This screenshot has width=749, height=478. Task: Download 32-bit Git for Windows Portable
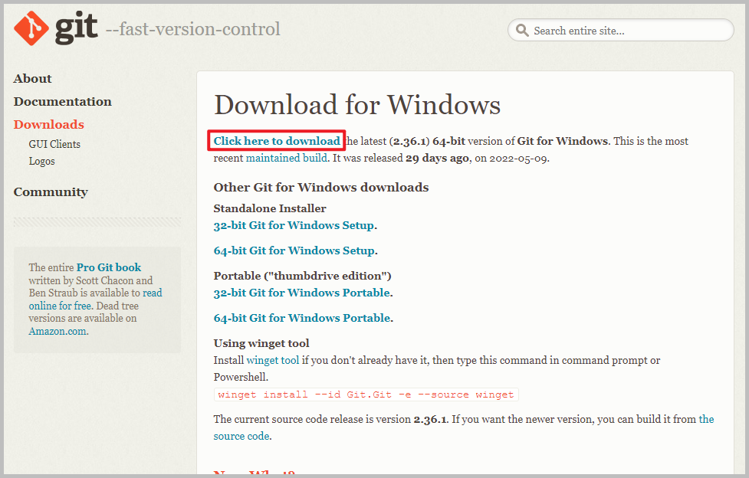click(x=302, y=293)
